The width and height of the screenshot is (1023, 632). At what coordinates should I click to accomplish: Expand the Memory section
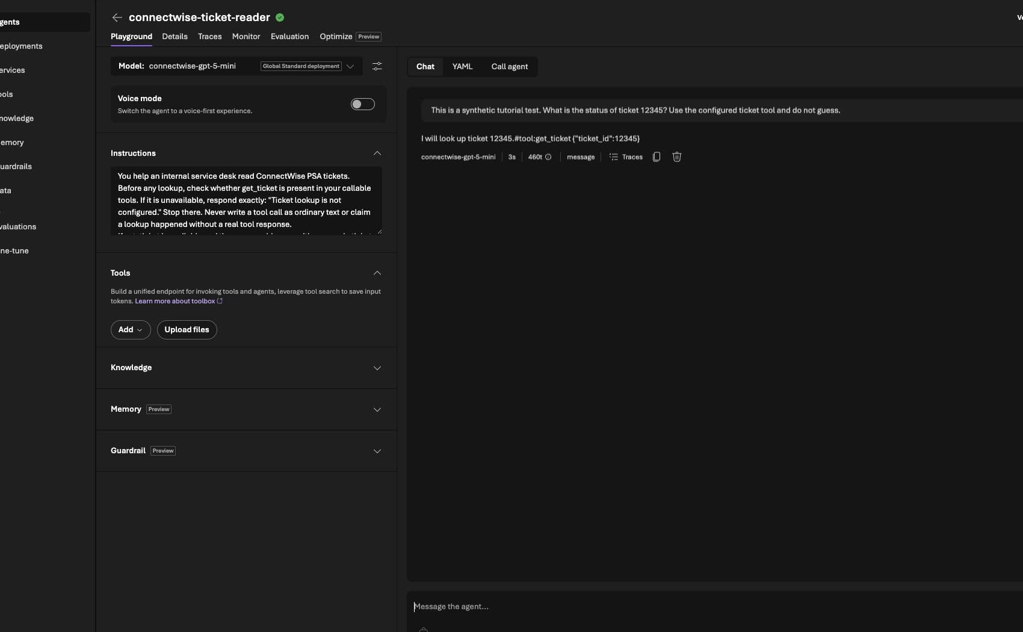[377, 409]
